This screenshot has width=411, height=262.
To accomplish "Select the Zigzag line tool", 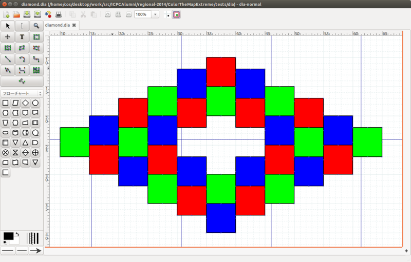I will 36,59.
